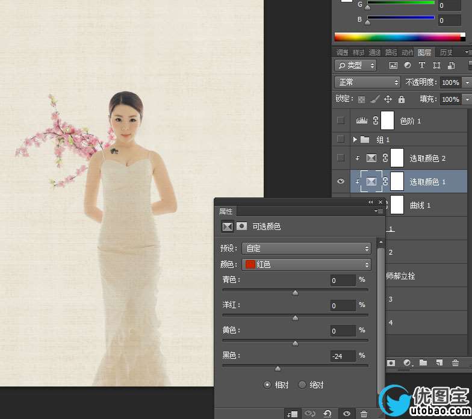Switch to the 路径 tab

click(x=391, y=52)
